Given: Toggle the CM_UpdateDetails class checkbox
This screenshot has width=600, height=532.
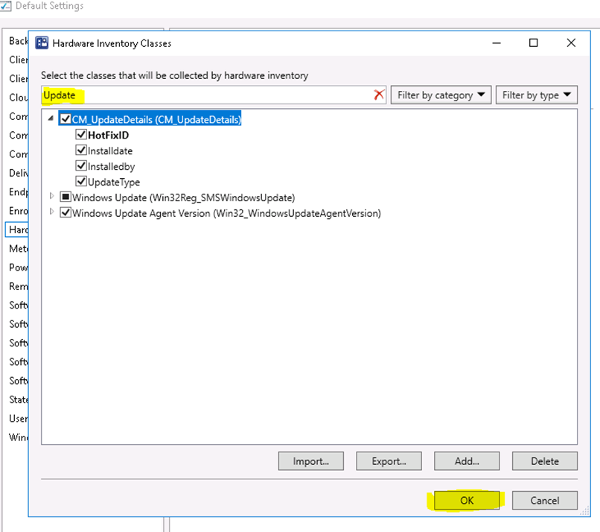Looking at the screenshot, I should pyautogui.click(x=66, y=119).
